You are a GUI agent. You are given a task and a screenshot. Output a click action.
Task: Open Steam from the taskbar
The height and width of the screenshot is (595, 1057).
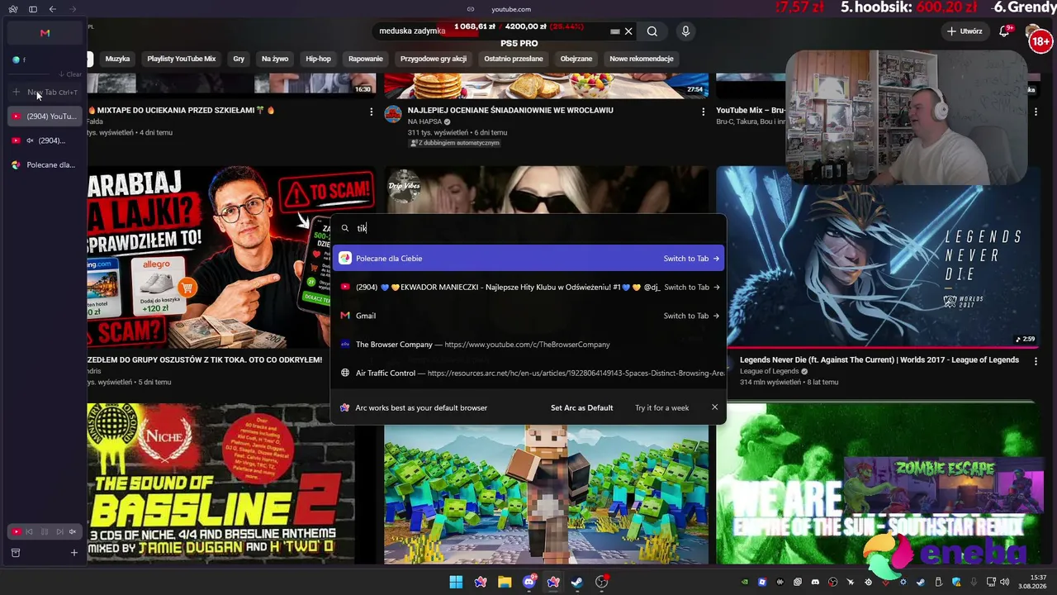pos(577,583)
